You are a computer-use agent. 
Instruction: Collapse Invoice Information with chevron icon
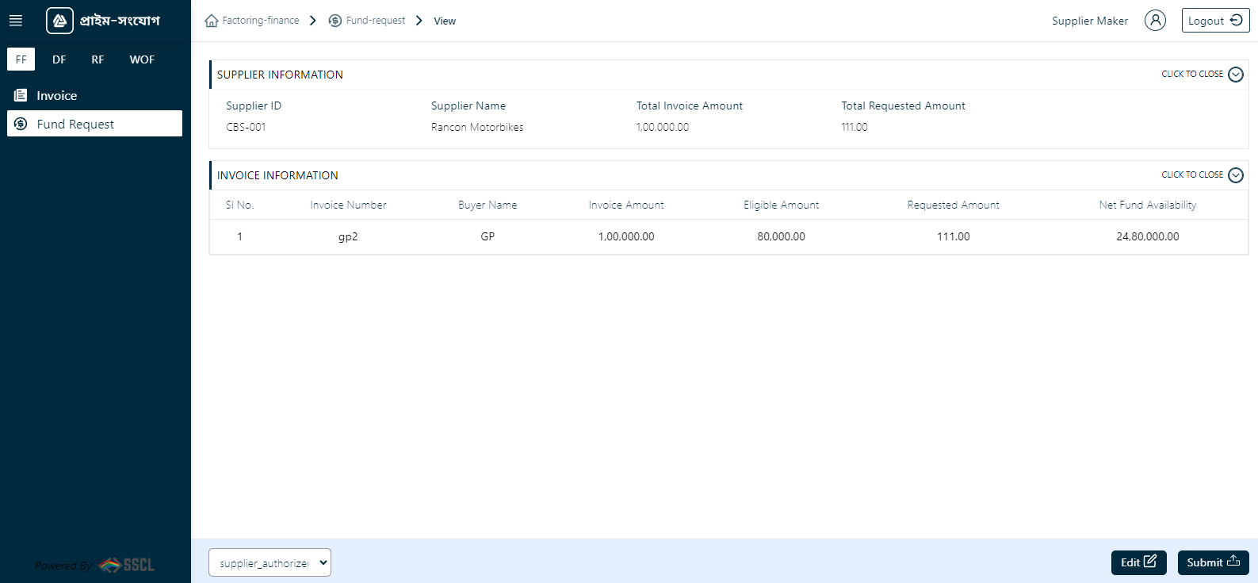[x=1236, y=175]
